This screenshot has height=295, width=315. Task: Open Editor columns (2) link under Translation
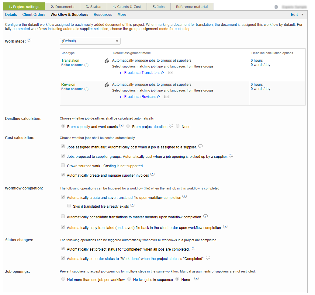pos(75,65)
